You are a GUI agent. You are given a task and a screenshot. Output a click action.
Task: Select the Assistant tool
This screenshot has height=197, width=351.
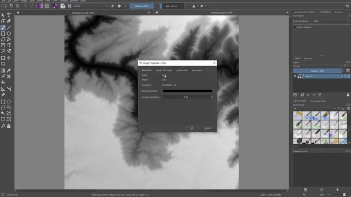3,89
